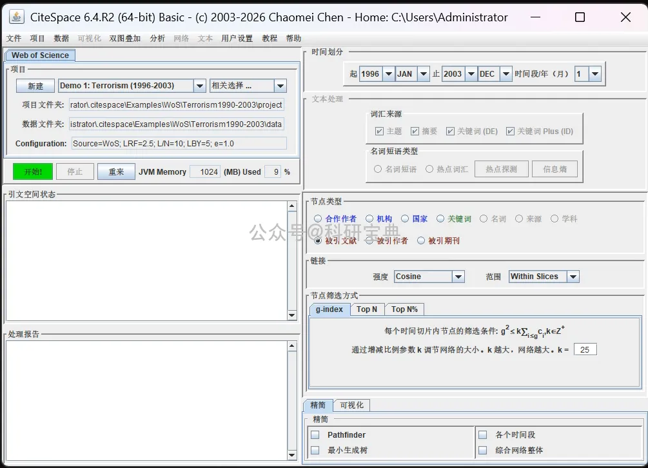Enable the 最小生成树 checkbox

pyautogui.click(x=315, y=450)
